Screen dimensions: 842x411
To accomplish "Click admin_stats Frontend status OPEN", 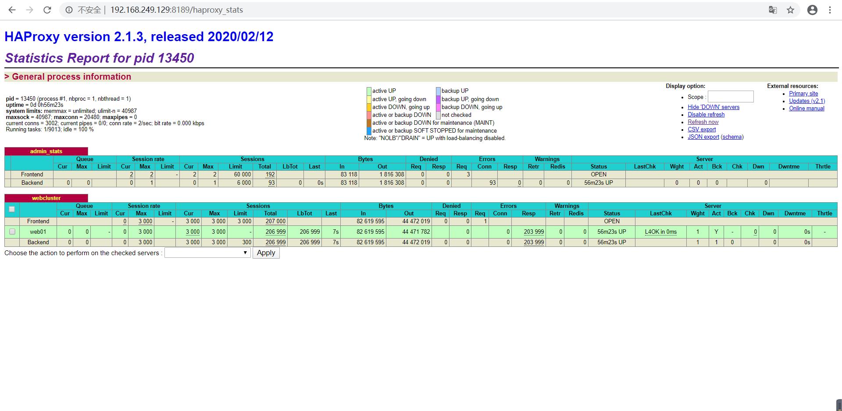I will tap(599, 175).
